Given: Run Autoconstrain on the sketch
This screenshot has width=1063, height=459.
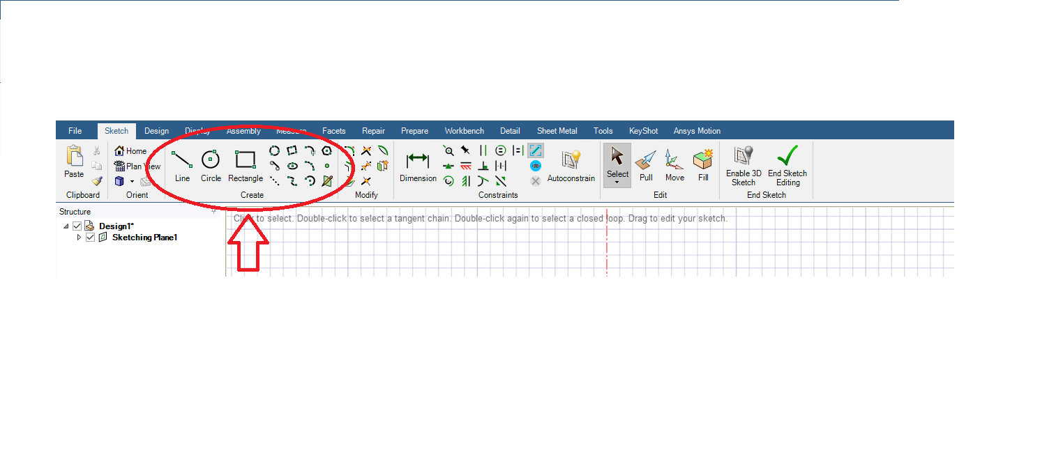Looking at the screenshot, I should pos(571,166).
